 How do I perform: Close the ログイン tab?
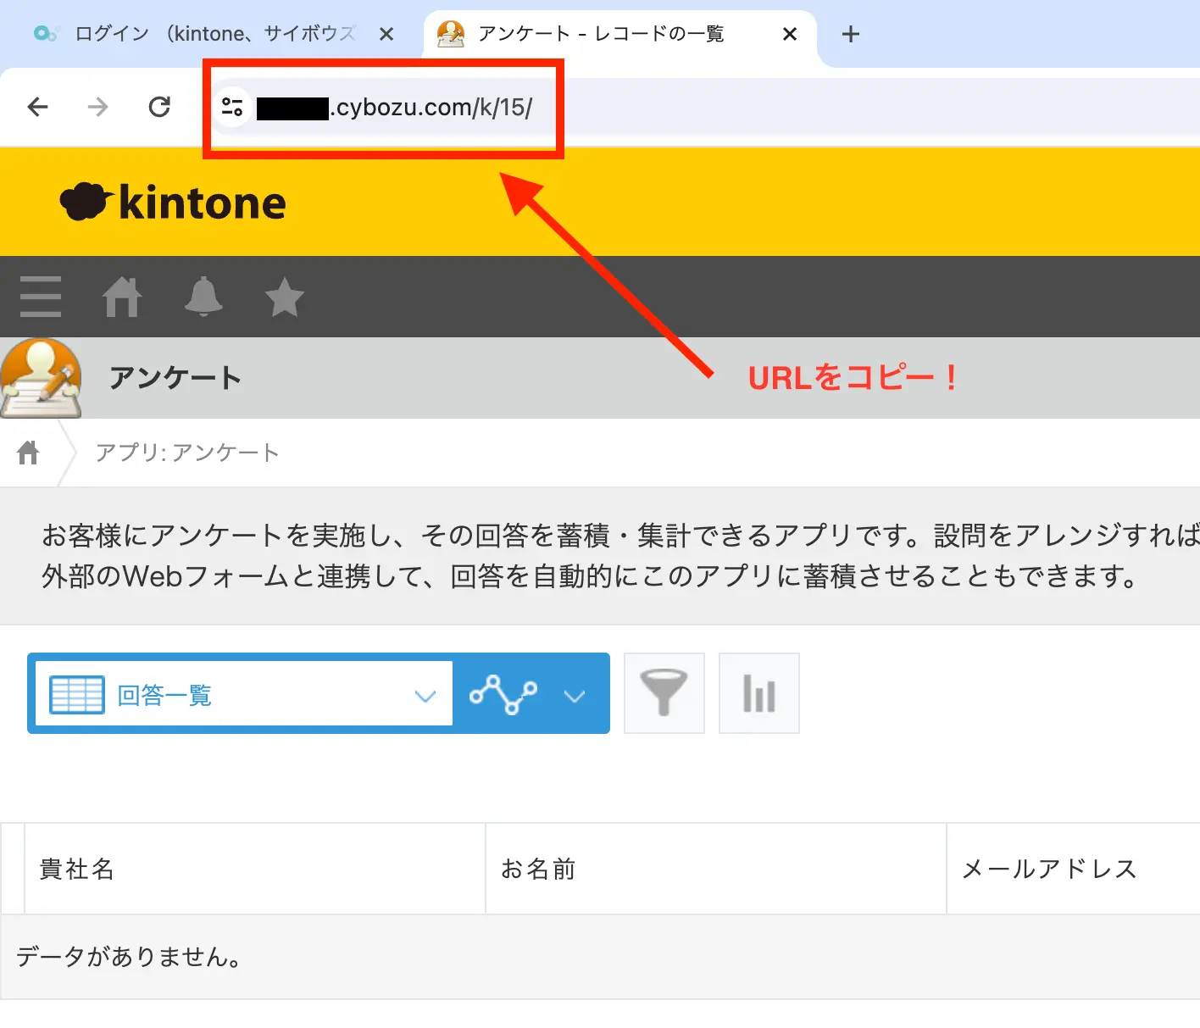pos(386,34)
